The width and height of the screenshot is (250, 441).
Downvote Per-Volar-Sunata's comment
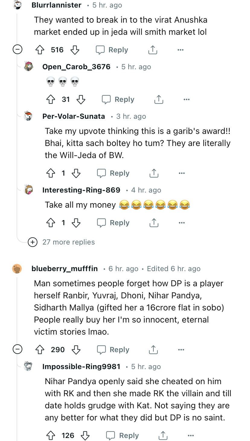(x=76, y=173)
